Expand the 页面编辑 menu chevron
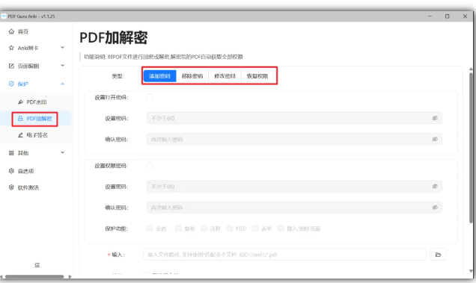Viewport: 476px width, 283px height. click(x=63, y=66)
